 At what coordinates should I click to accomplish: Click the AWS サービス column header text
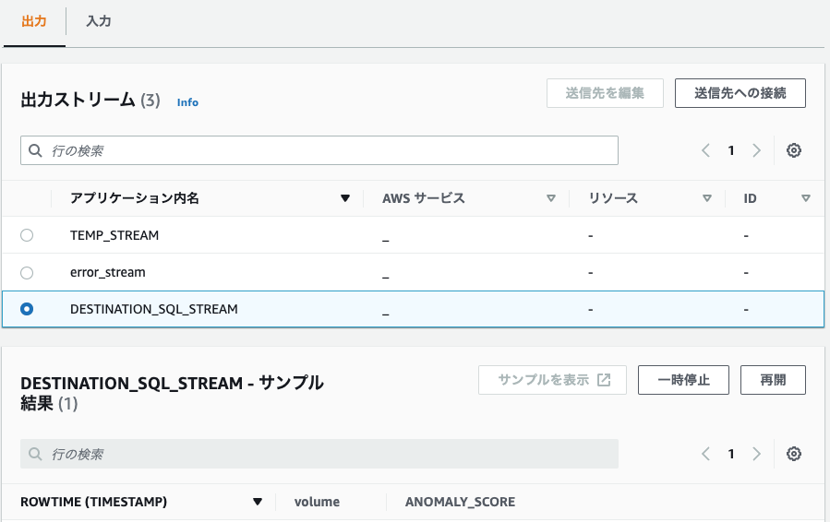pyautogui.click(x=424, y=198)
